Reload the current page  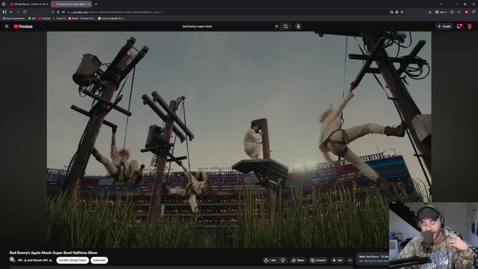pos(25,12)
